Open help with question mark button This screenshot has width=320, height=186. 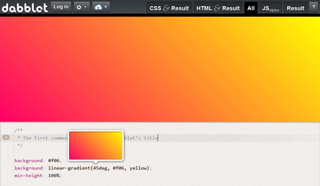click(313, 7)
